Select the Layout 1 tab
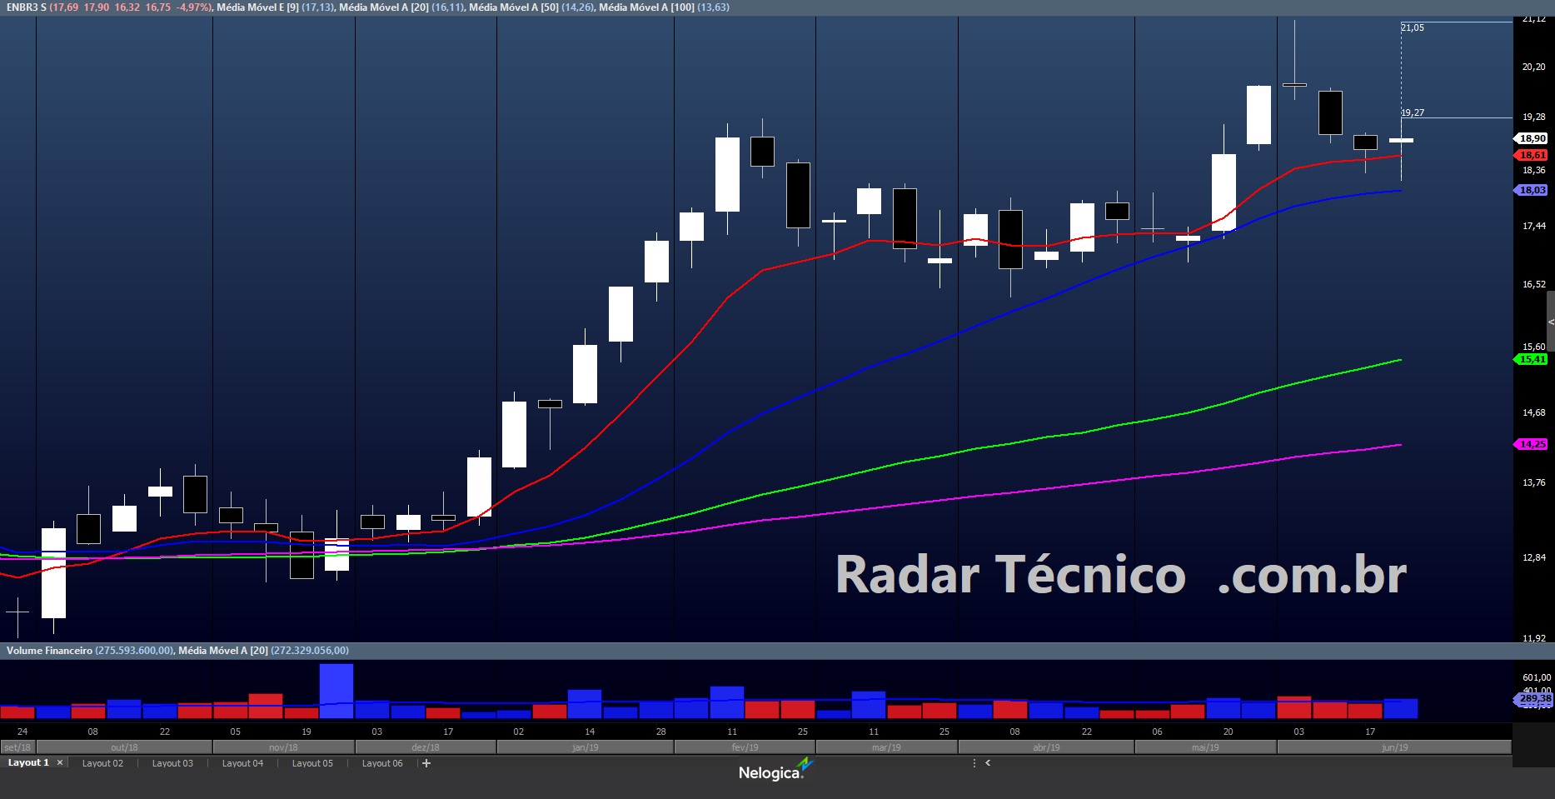 (x=28, y=763)
